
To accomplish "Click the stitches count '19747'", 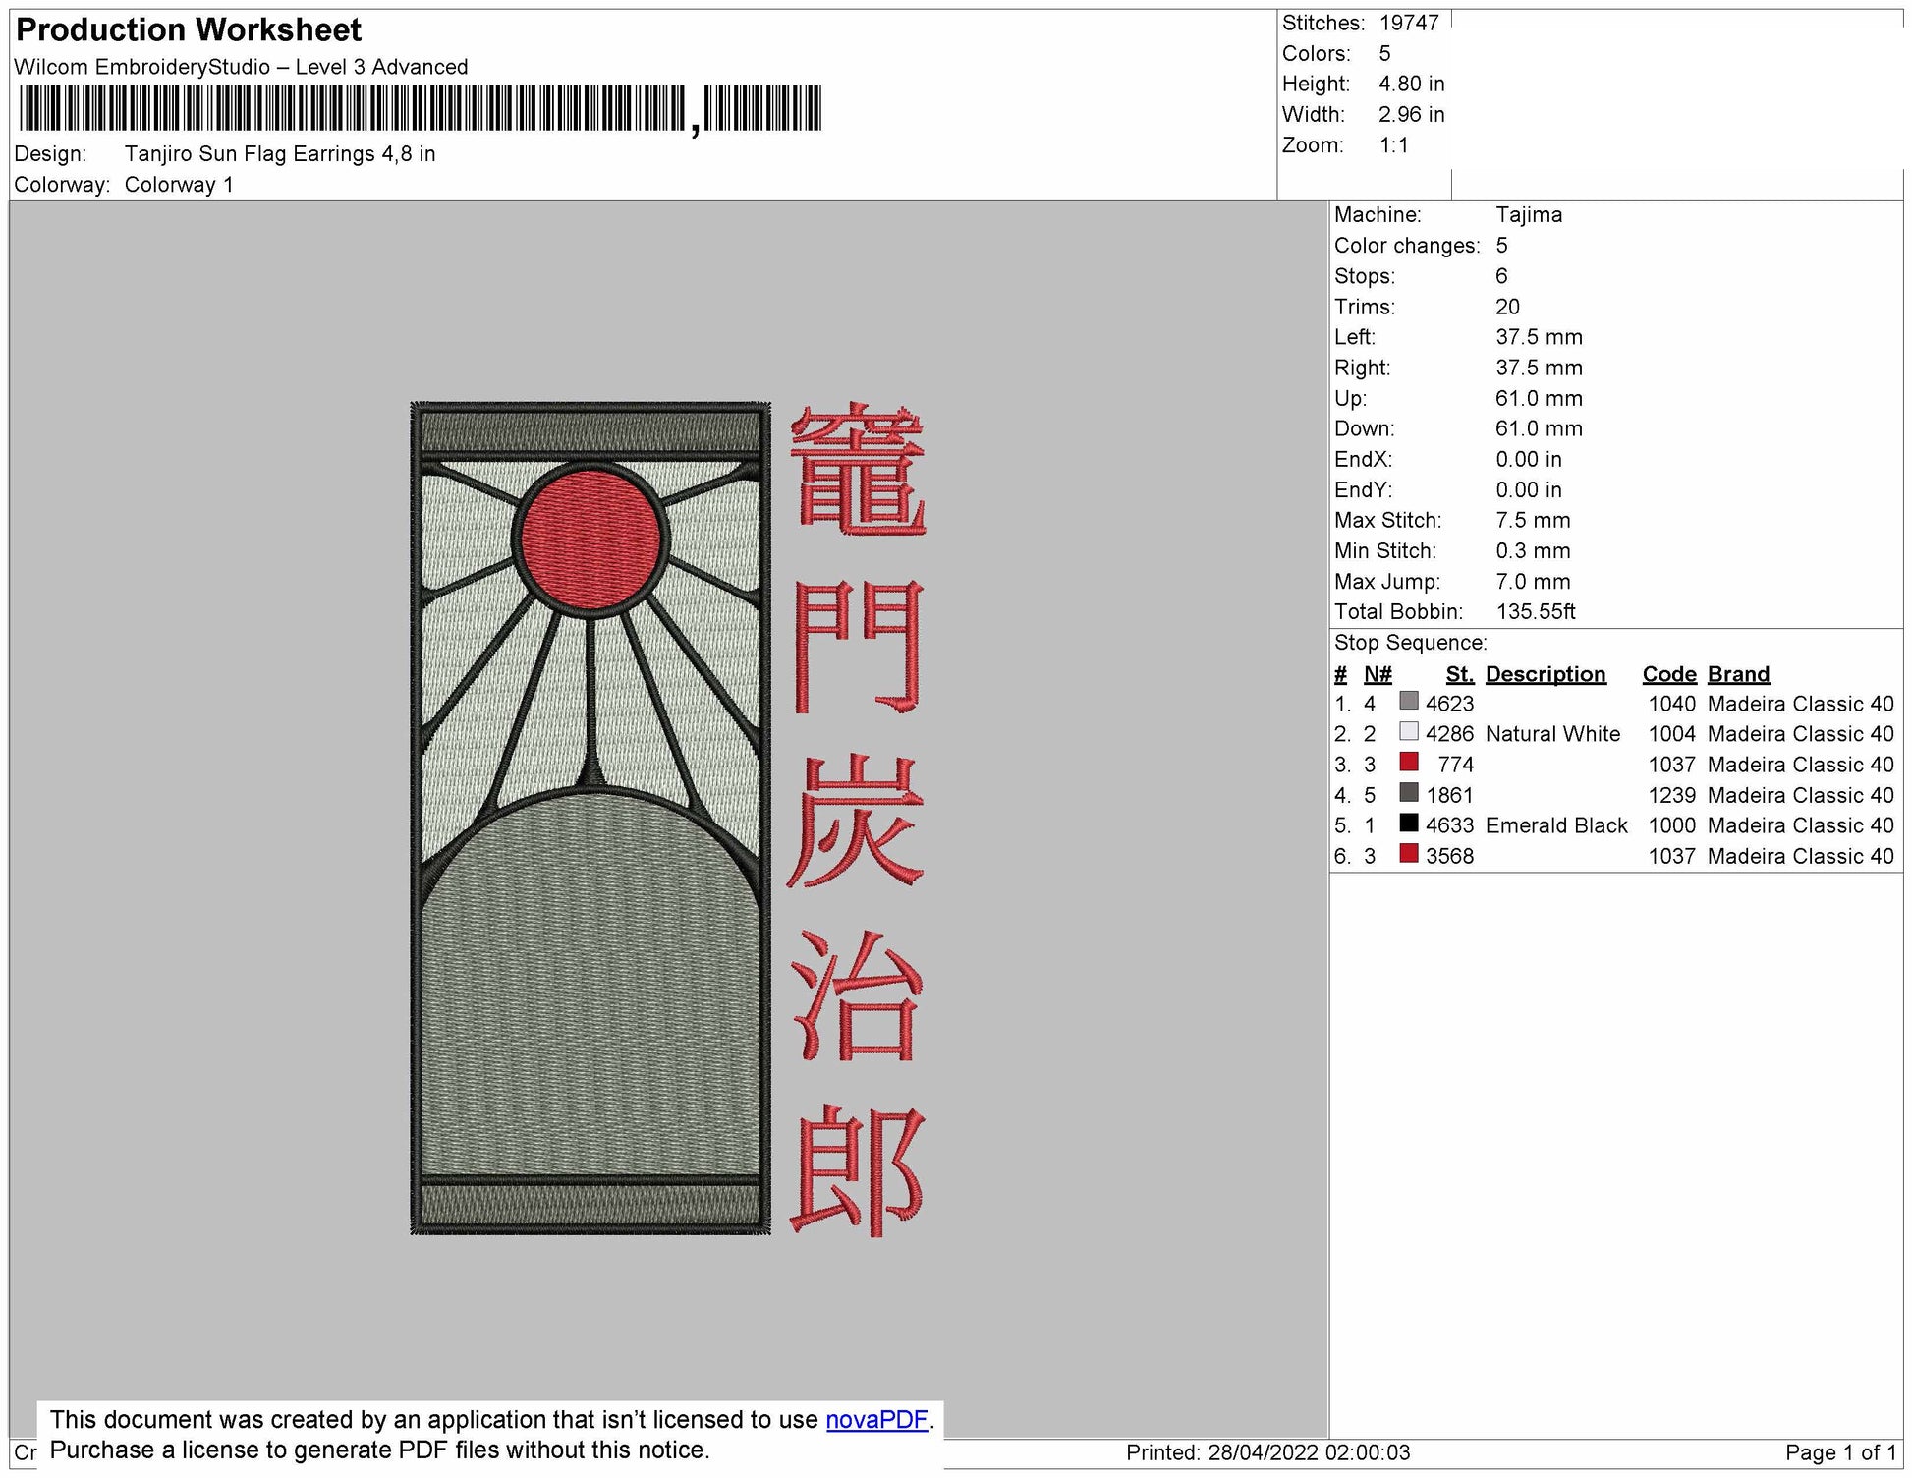I will [x=1409, y=23].
